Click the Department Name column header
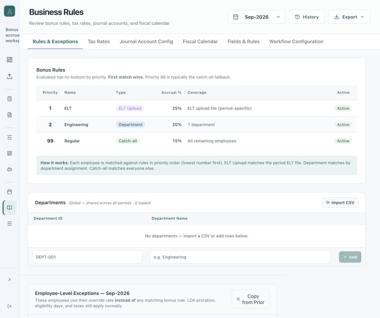 pos(170,218)
